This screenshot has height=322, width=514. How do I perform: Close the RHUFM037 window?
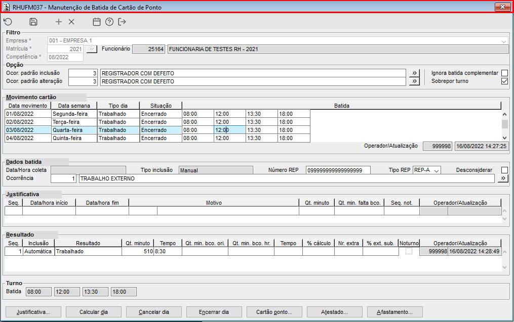coord(502,7)
